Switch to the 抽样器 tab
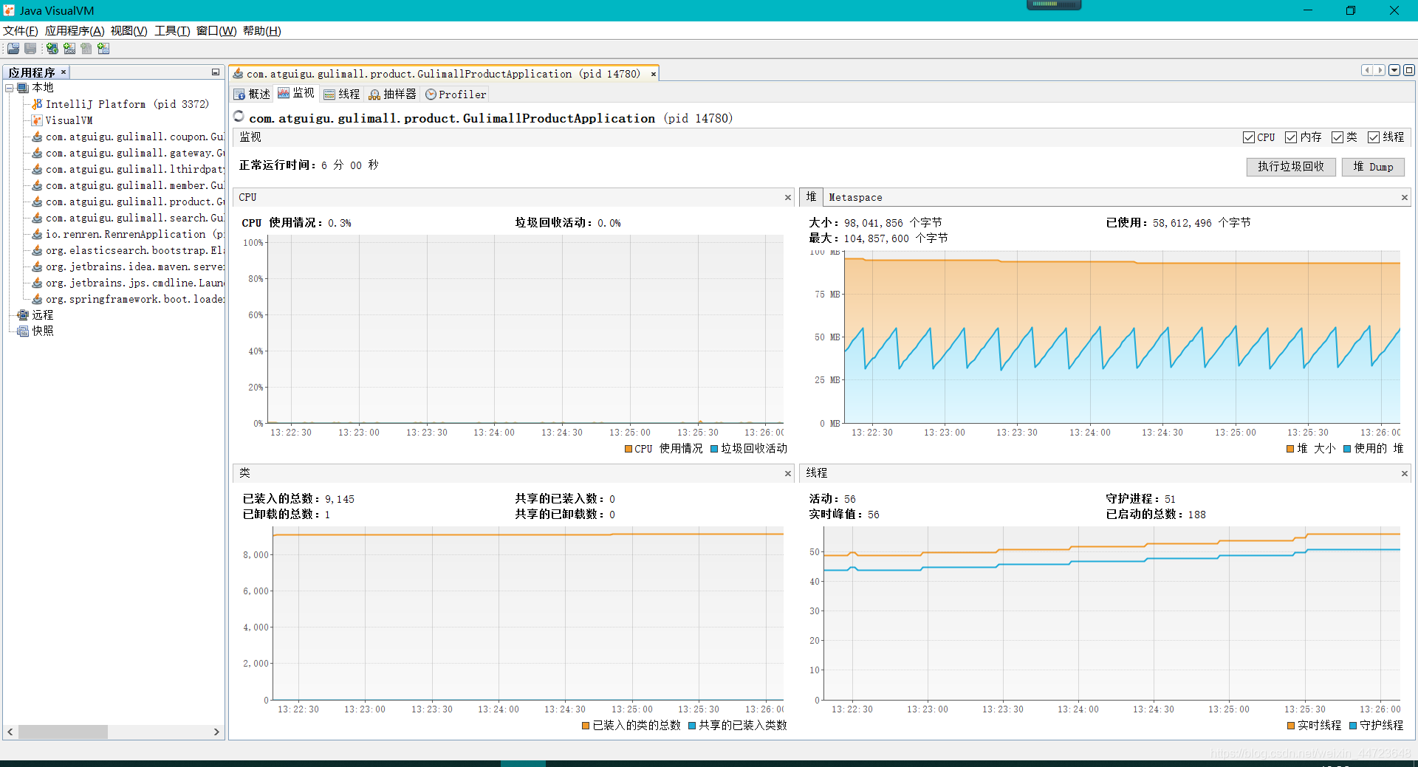1418x767 pixels. 393,94
